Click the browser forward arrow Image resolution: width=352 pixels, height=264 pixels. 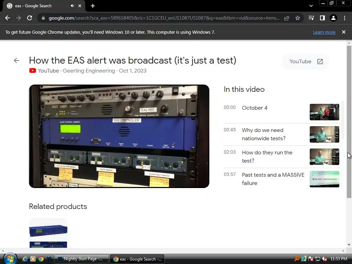pyautogui.click(x=19, y=18)
